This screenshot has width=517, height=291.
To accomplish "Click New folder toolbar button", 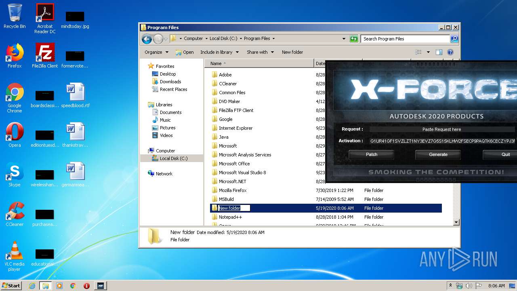I will click(292, 52).
